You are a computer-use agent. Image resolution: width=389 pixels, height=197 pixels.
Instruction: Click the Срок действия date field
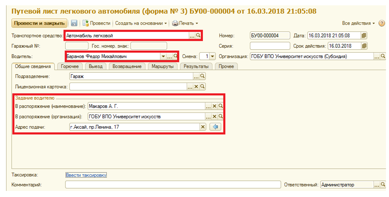tap(344, 46)
